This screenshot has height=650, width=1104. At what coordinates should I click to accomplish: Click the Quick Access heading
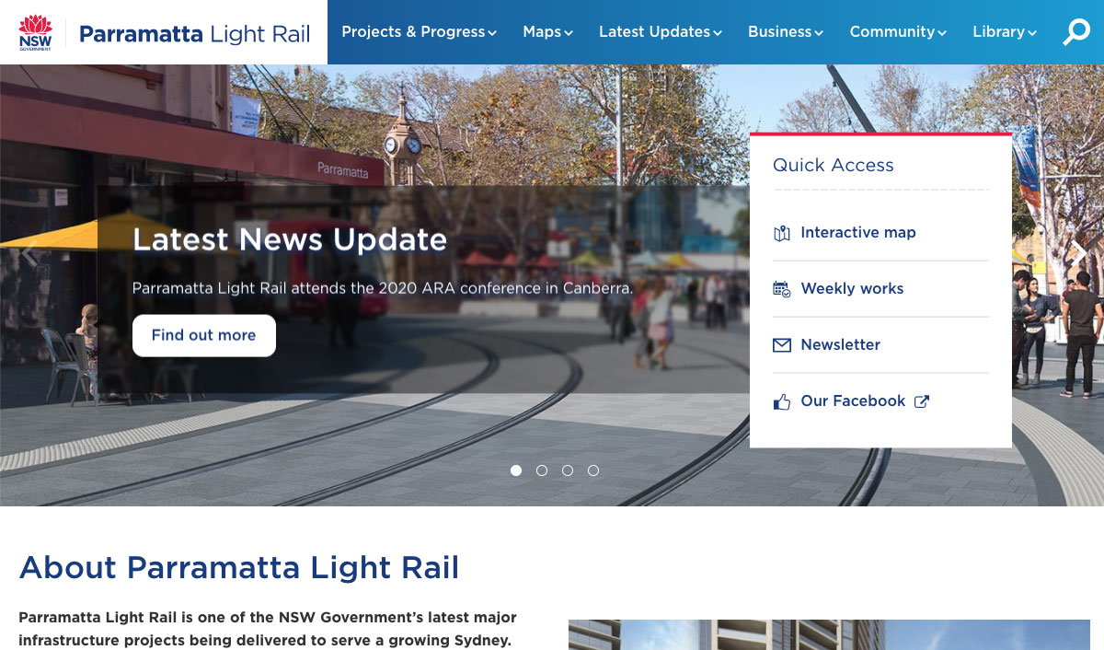(x=834, y=165)
